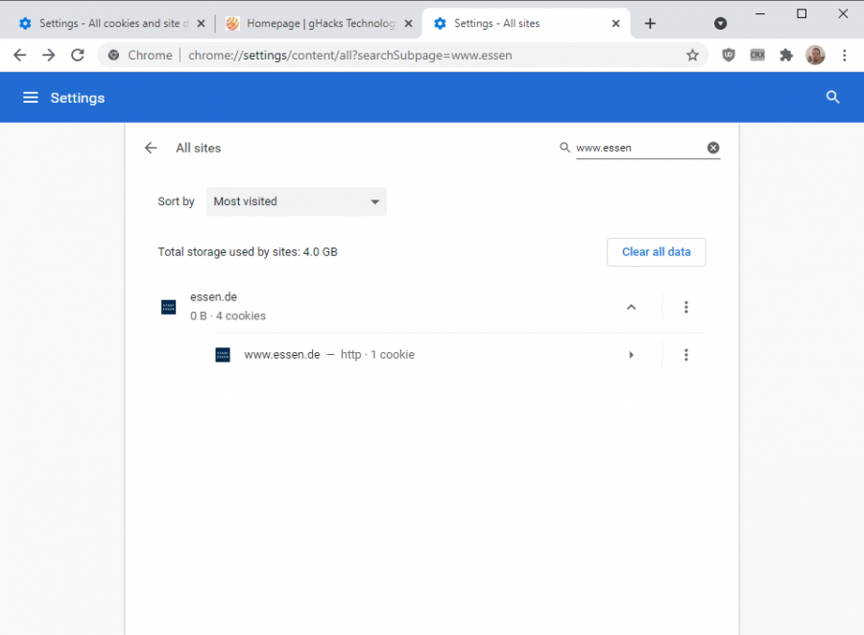The image size is (864, 635).
Task: Minimize the Chrome window
Action: [760, 13]
